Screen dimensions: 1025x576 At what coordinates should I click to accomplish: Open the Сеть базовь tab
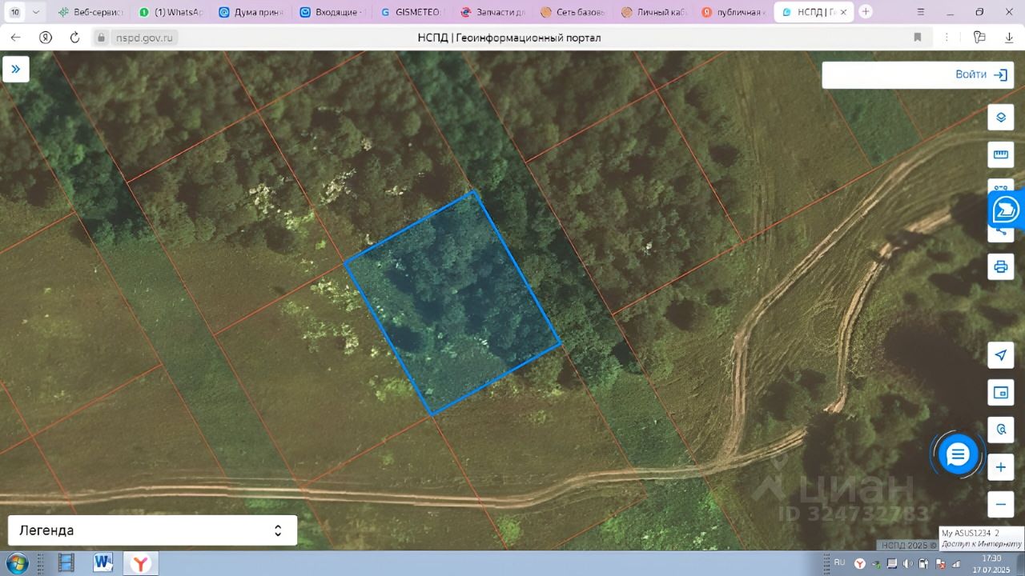[573, 12]
